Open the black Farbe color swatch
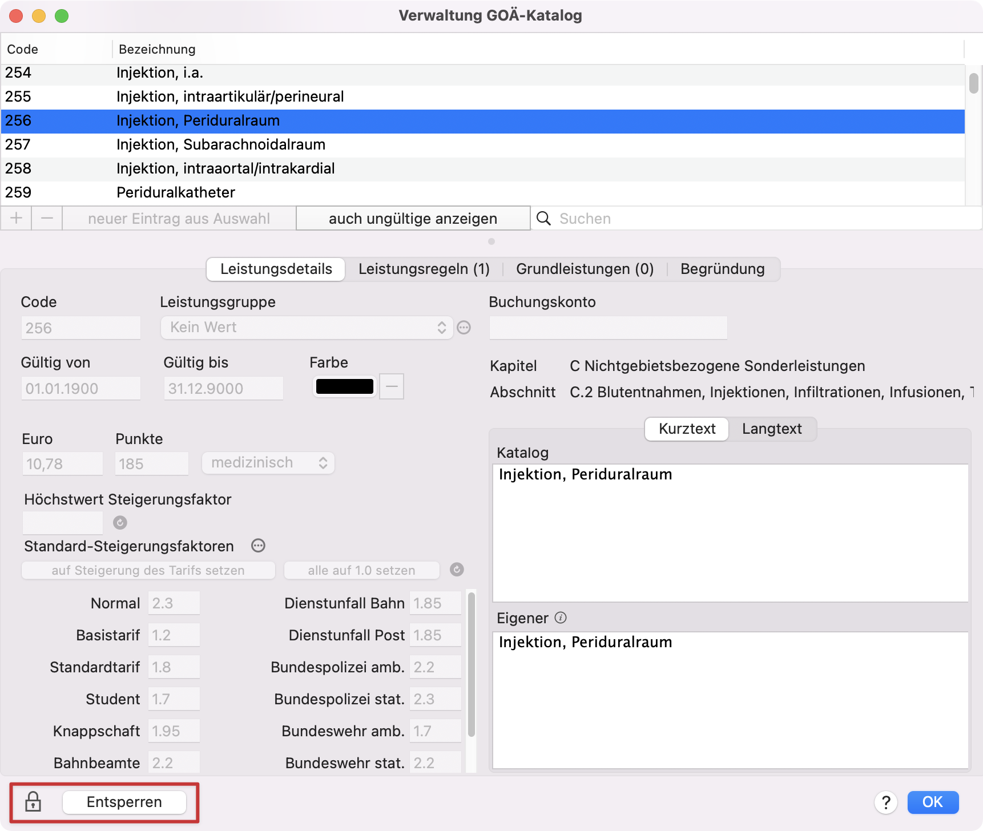The image size is (983, 831). coord(344,386)
